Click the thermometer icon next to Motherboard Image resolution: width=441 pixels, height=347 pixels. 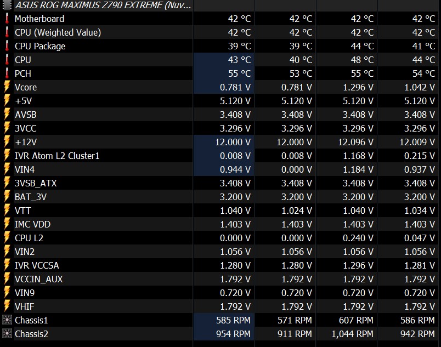click(x=7, y=19)
